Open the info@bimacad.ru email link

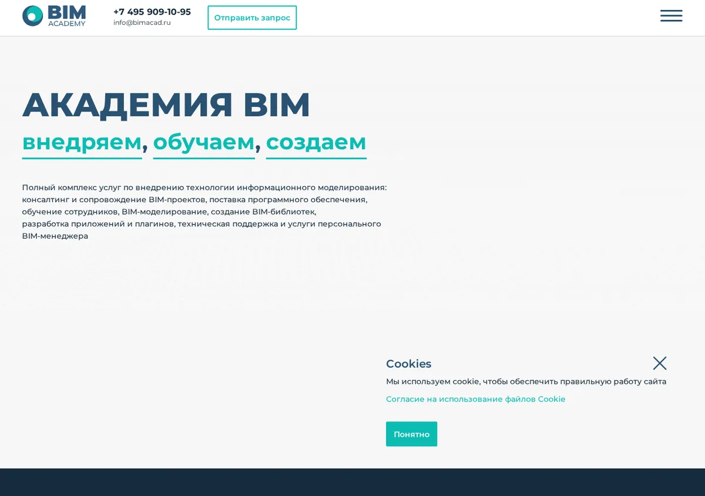[142, 23]
